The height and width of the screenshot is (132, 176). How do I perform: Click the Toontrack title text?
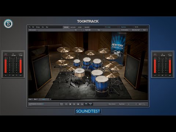tap(88, 21)
